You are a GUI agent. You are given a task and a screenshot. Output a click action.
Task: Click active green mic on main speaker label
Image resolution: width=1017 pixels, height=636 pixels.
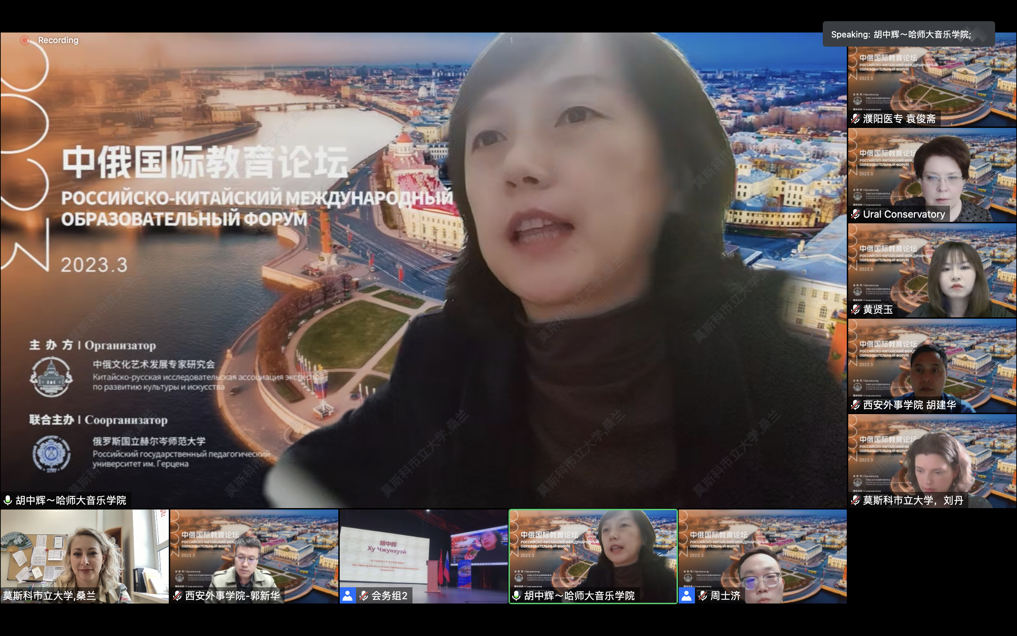click(7, 501)
